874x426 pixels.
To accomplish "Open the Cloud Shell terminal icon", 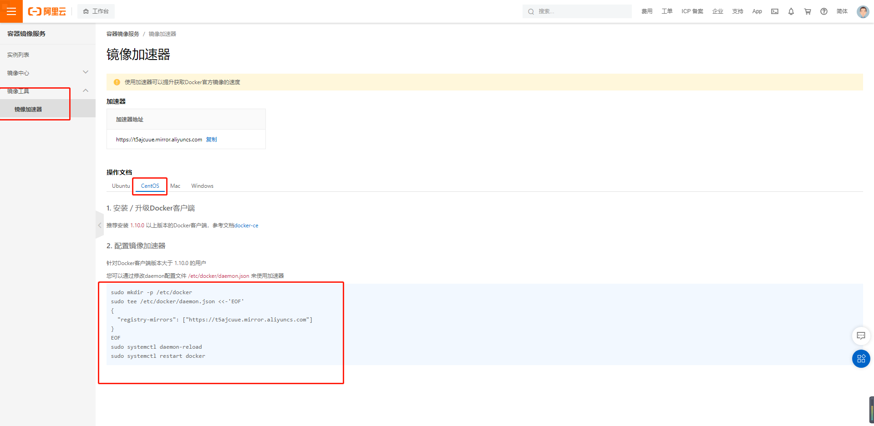I will (775, 11).
